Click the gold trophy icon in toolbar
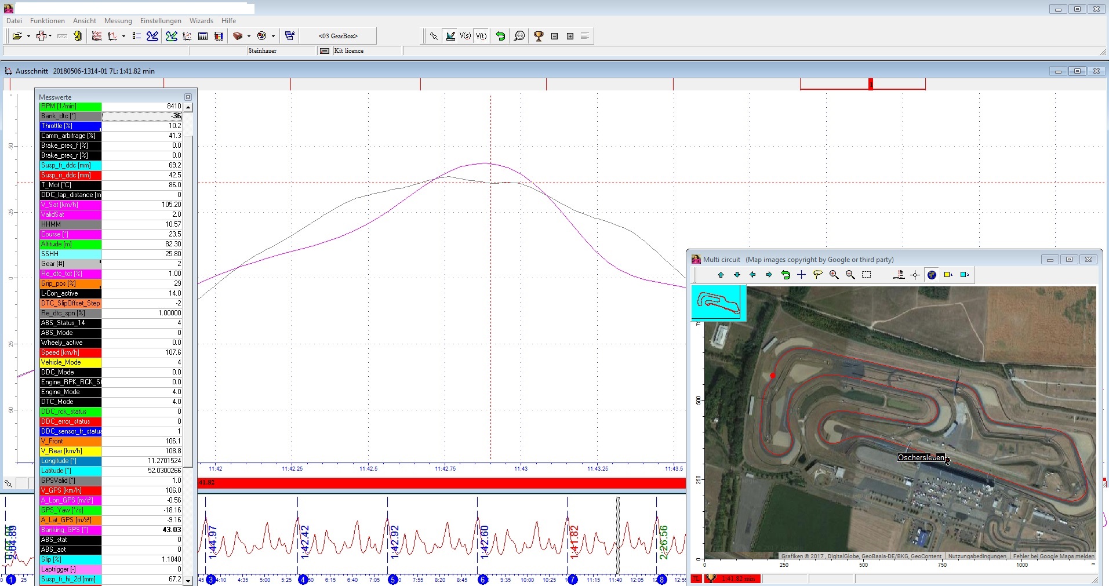This screenshot has width=1109, height=586. coord(539,36)
